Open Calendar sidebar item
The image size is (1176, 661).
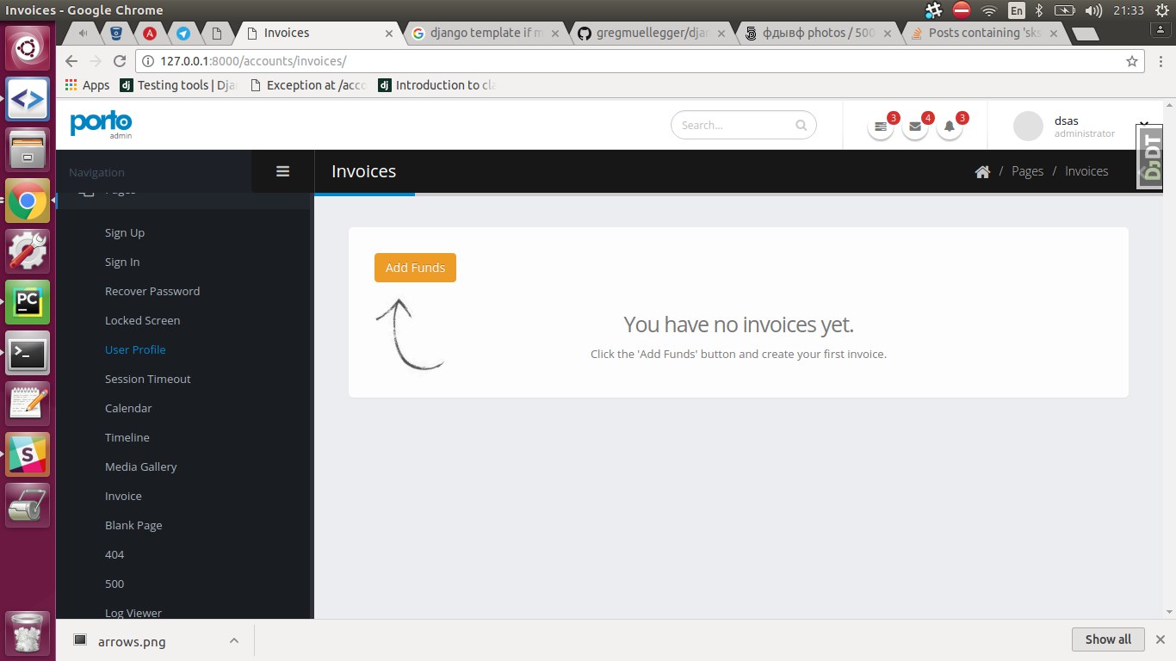pos(128,408)
